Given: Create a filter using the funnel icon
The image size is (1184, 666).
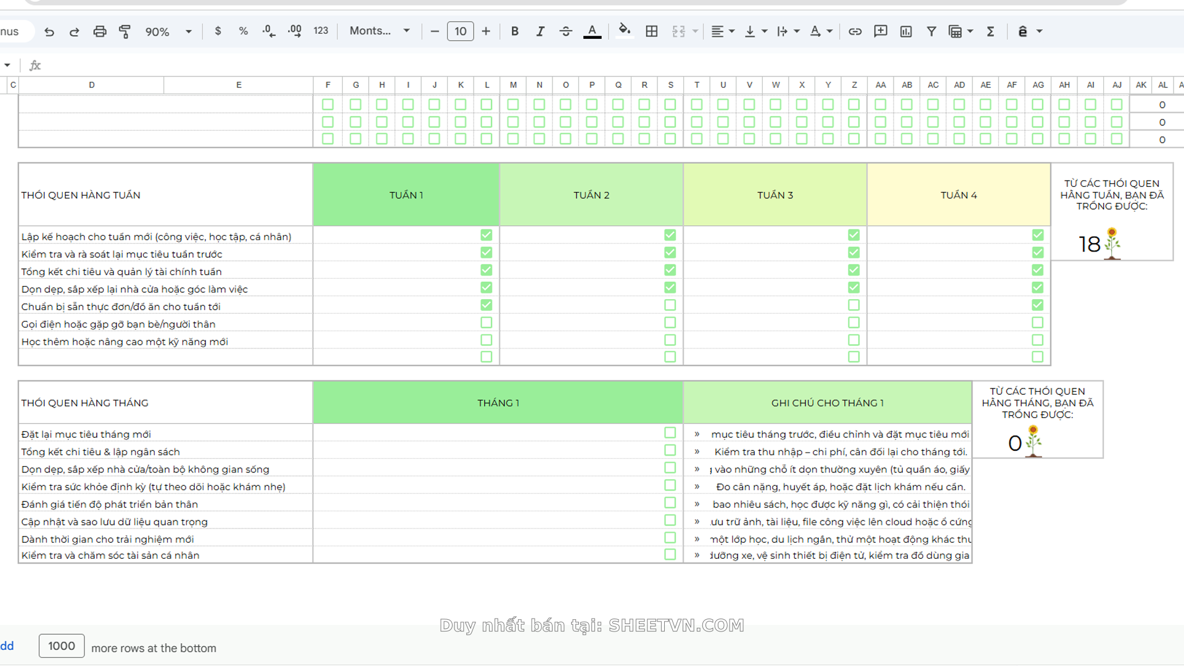Looking at the screenshot, I should pos(931,31).
